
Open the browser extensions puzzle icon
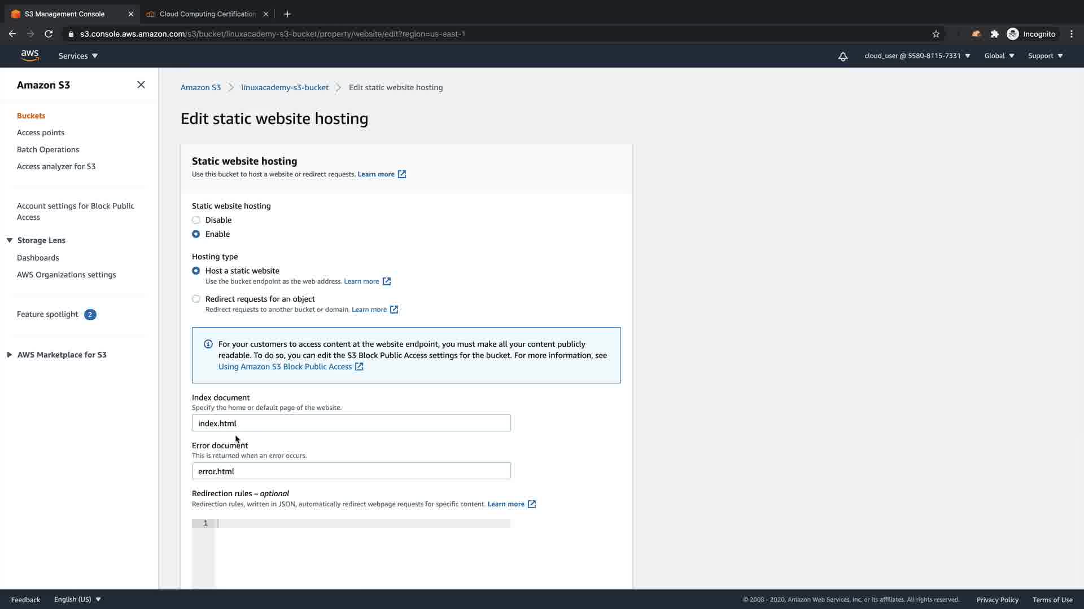(995, 34)
